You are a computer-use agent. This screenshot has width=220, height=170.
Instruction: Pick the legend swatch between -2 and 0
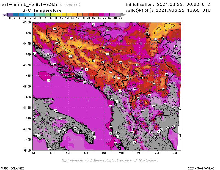tap(32, 15)
